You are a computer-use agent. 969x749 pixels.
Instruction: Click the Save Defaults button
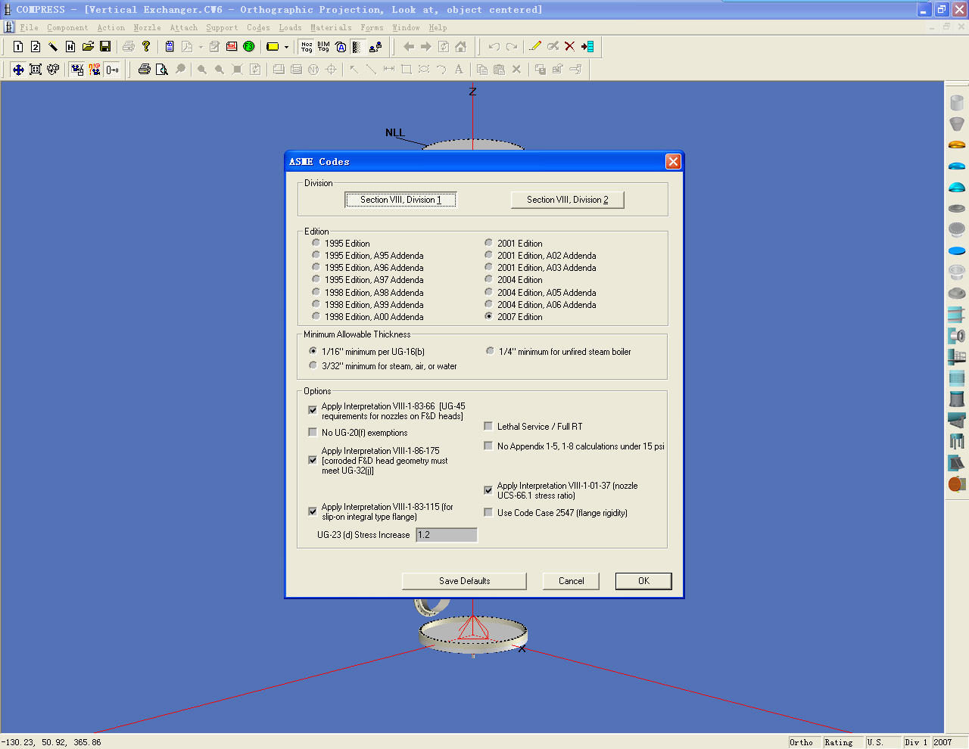[x=464, y=581]
